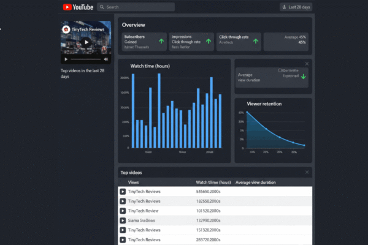Image resolution: width=368 pixels, height=245 pixels.
Task: Toggle the checkbox in Average view duration card
Action: coord(280,70)
